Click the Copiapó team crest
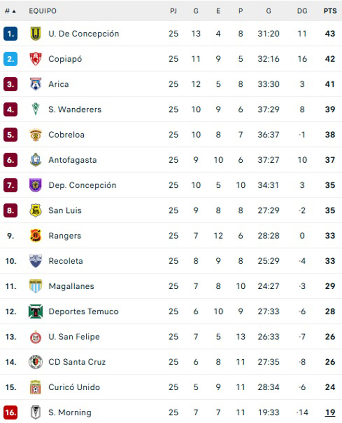Screen dimensions: 342x423 [36, 59]
